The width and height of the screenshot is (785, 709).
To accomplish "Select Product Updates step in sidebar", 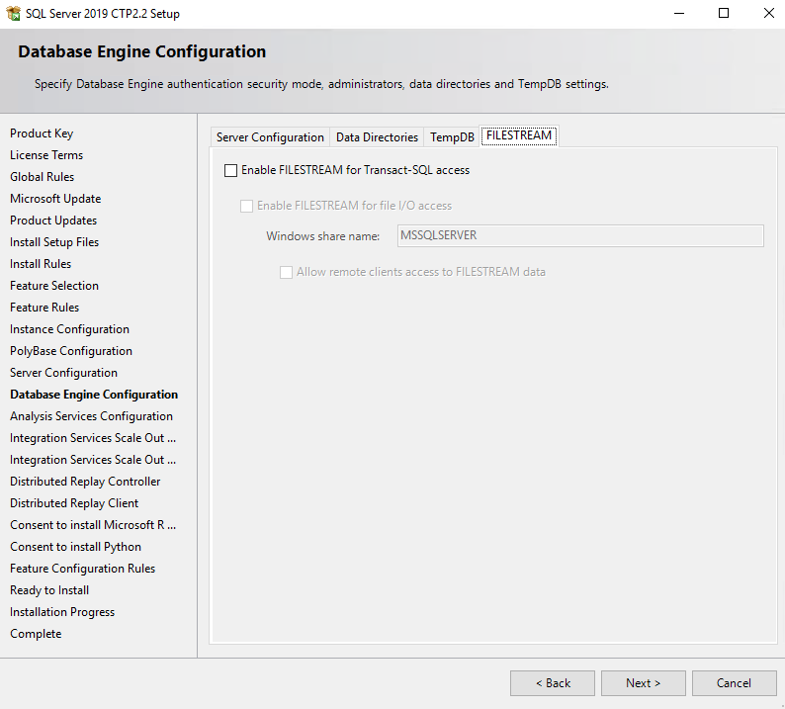I will coord(53,221).
